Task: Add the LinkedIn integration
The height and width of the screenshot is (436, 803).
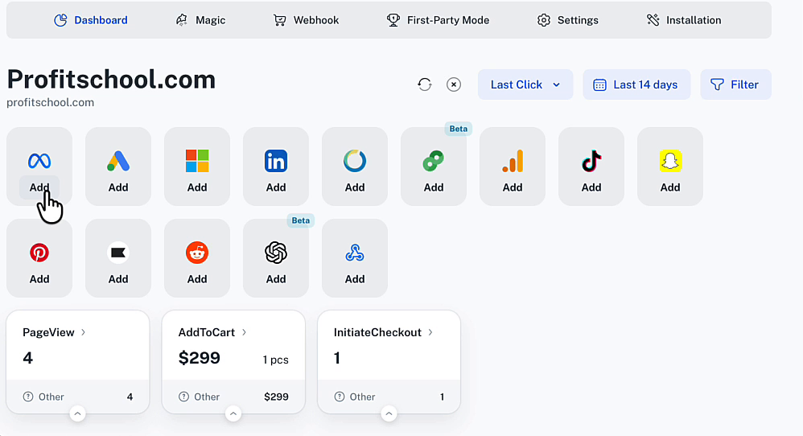Action: coord(276,187)
